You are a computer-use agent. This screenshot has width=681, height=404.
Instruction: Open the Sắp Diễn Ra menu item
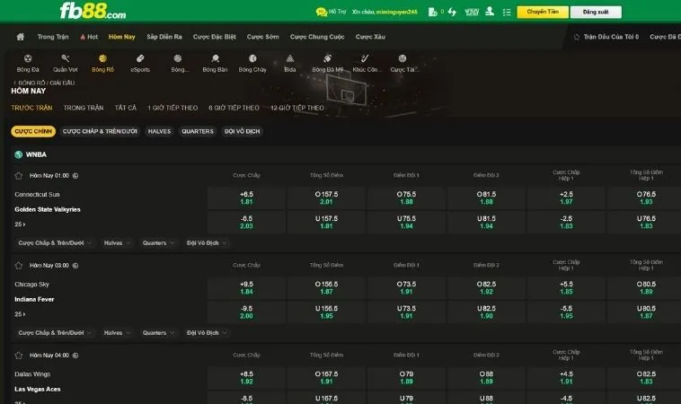point(164,37)
